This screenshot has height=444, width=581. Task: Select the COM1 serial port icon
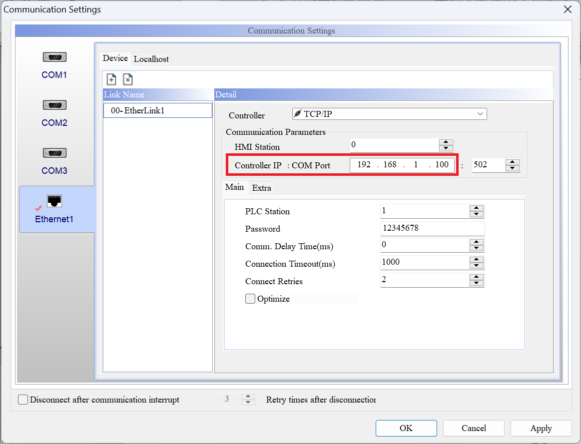tap(54, 58)
